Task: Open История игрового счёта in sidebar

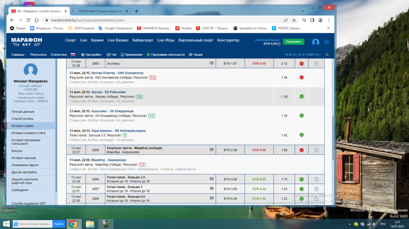Action: [x=28, y=133]
